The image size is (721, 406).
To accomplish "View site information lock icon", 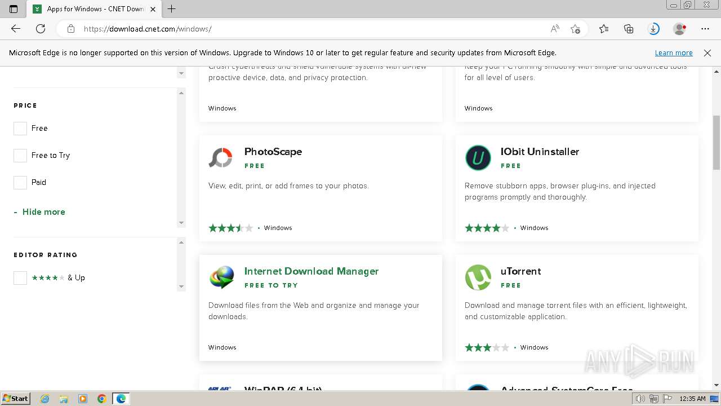I will (70, 29).
